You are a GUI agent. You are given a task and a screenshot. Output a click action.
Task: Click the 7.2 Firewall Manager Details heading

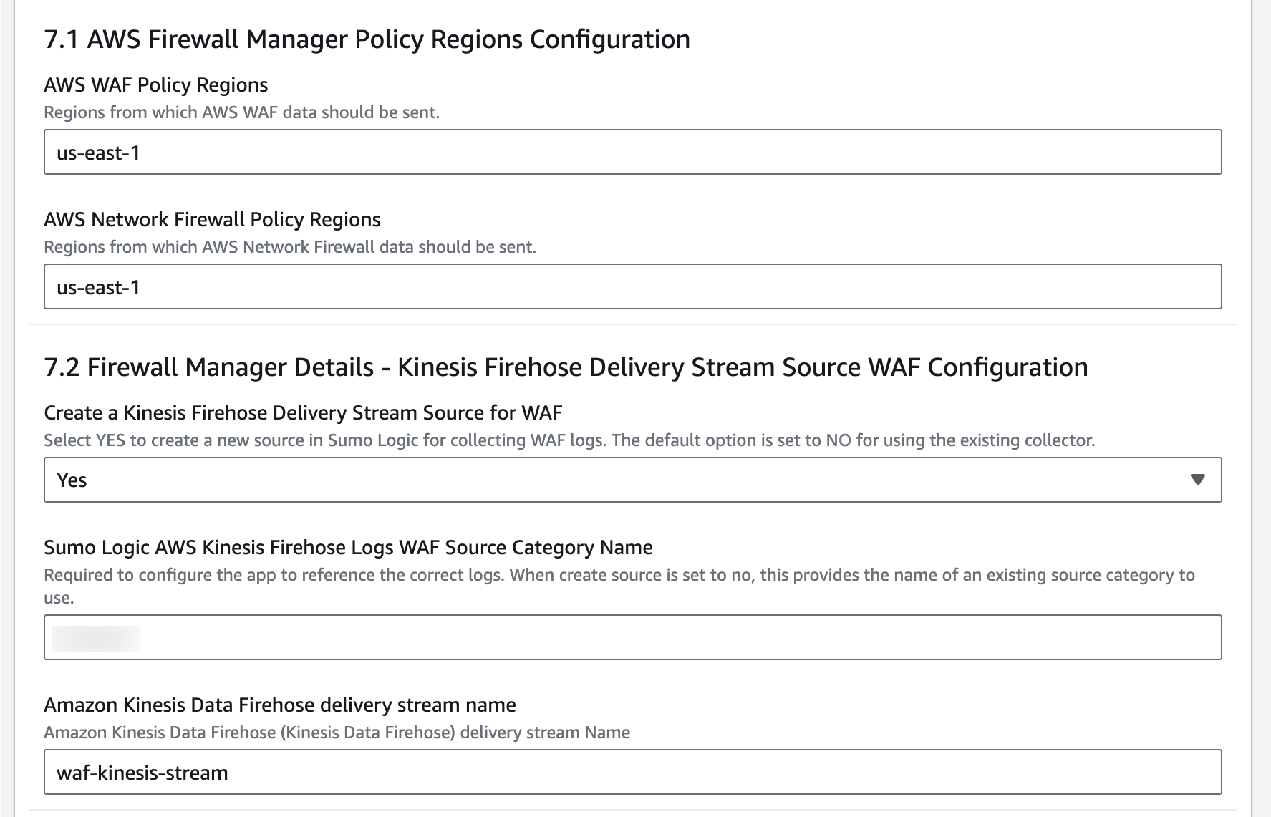[566, 367]
